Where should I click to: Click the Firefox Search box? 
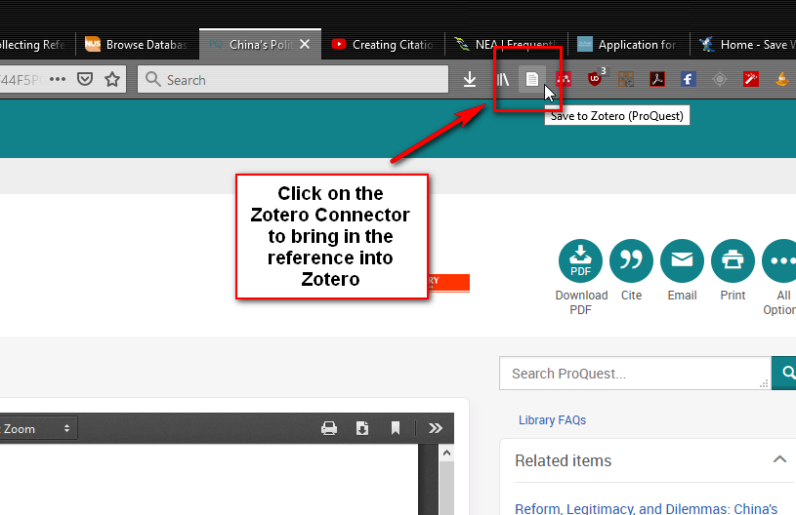coord(293,80)
